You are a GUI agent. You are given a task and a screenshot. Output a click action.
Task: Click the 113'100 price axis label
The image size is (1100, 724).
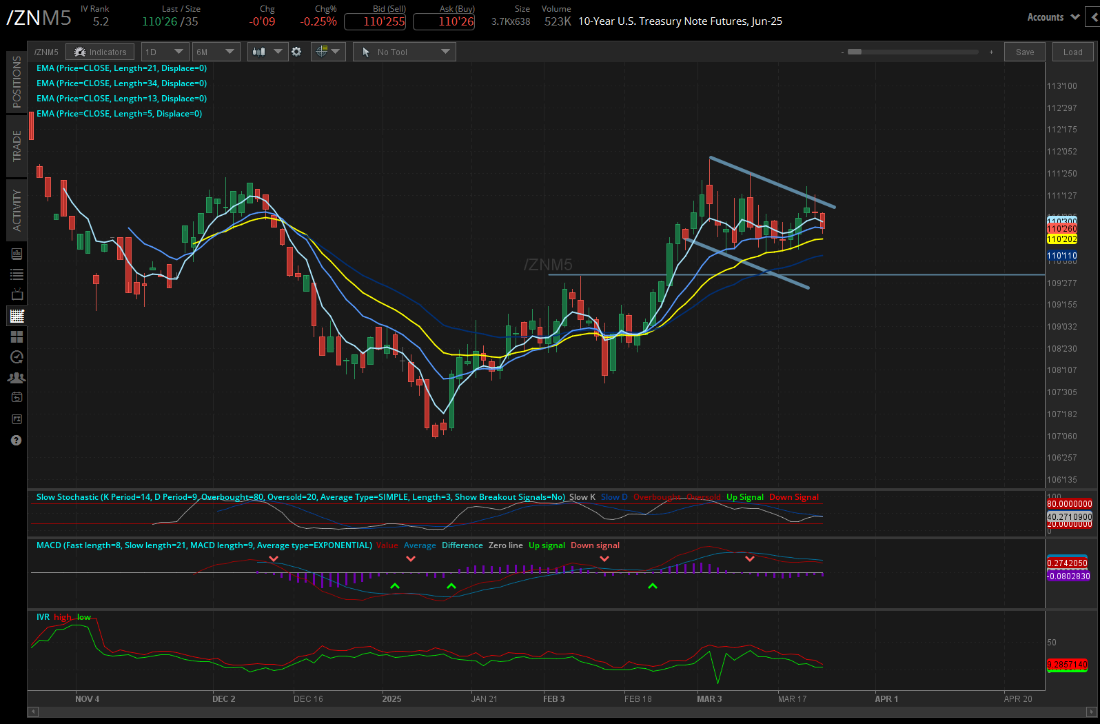[x=1061, y=86]
